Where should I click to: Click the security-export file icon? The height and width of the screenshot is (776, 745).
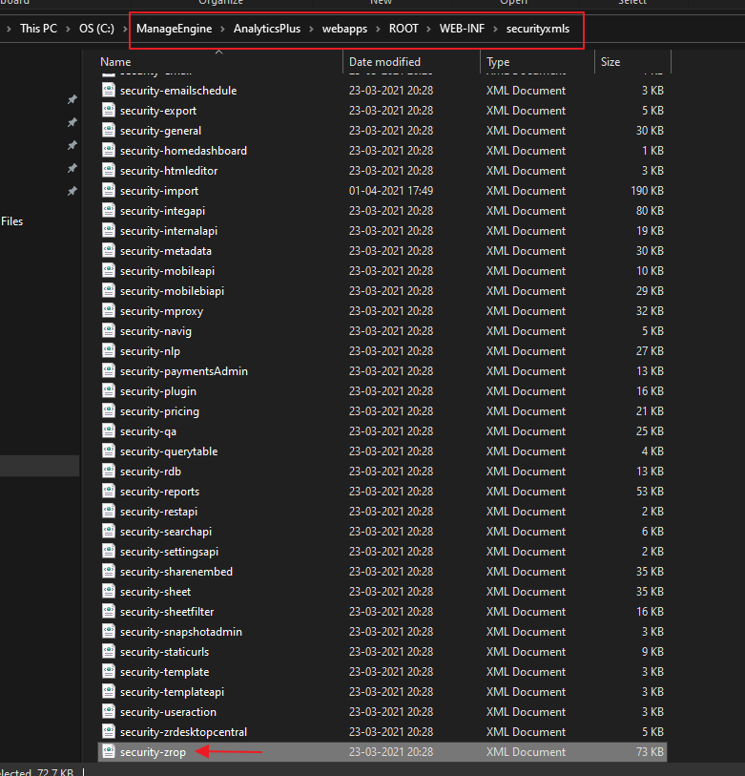click(x=109, y=110)
